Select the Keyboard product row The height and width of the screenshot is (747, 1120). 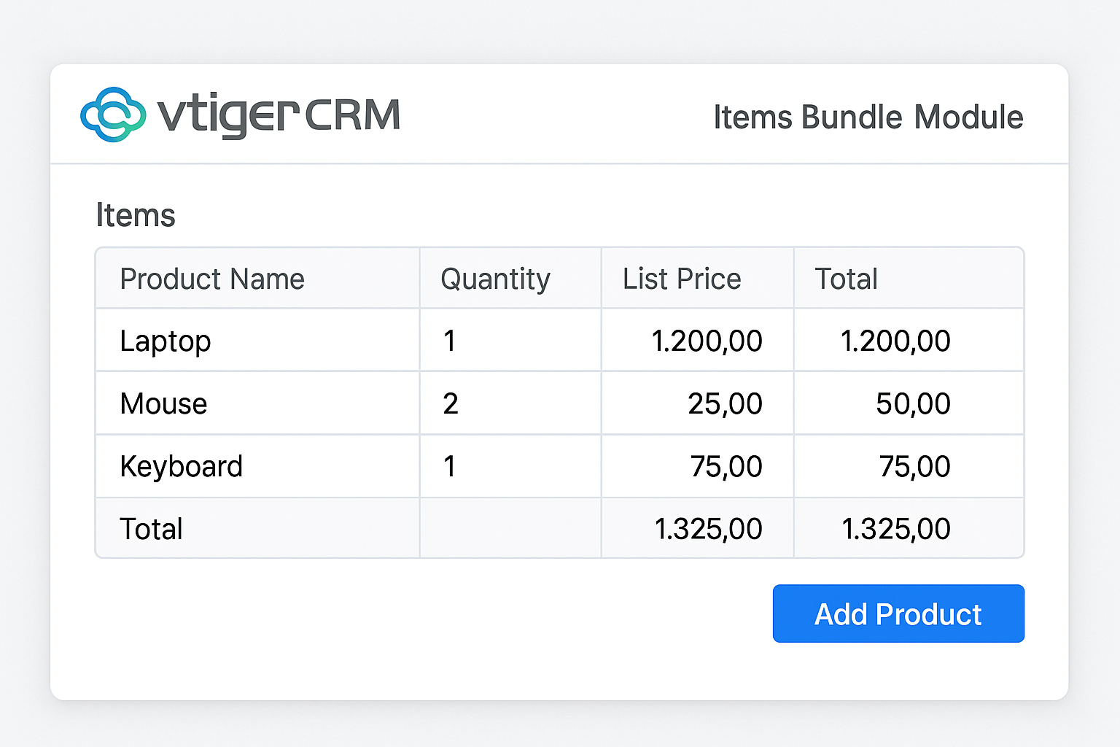point(182,465)
